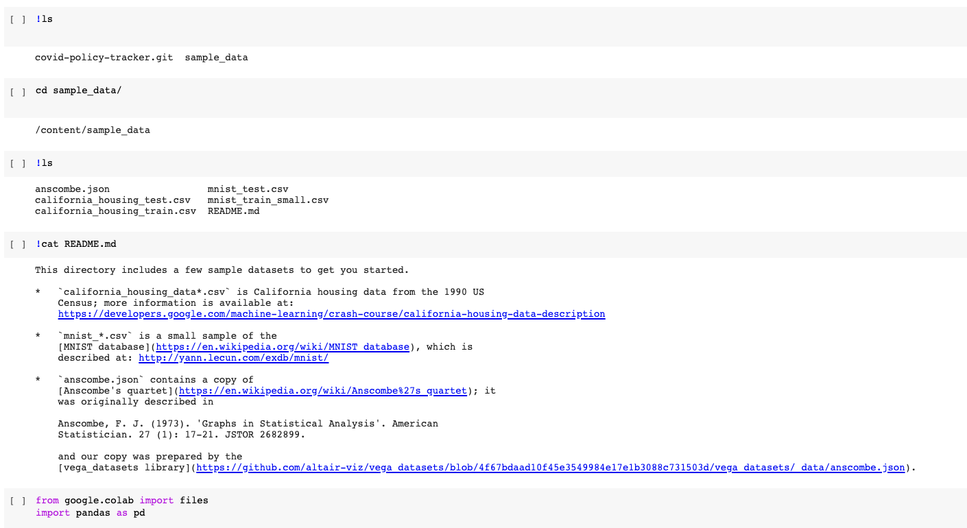Screen dimensions: 967x528
Task: Run the !cat README.md cell
Action: pos(19,245)
